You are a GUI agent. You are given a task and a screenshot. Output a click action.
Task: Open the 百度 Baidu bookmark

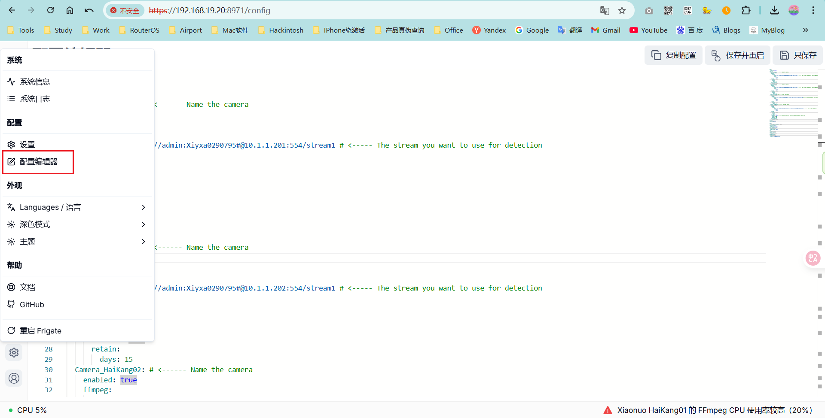pos(690,30)
